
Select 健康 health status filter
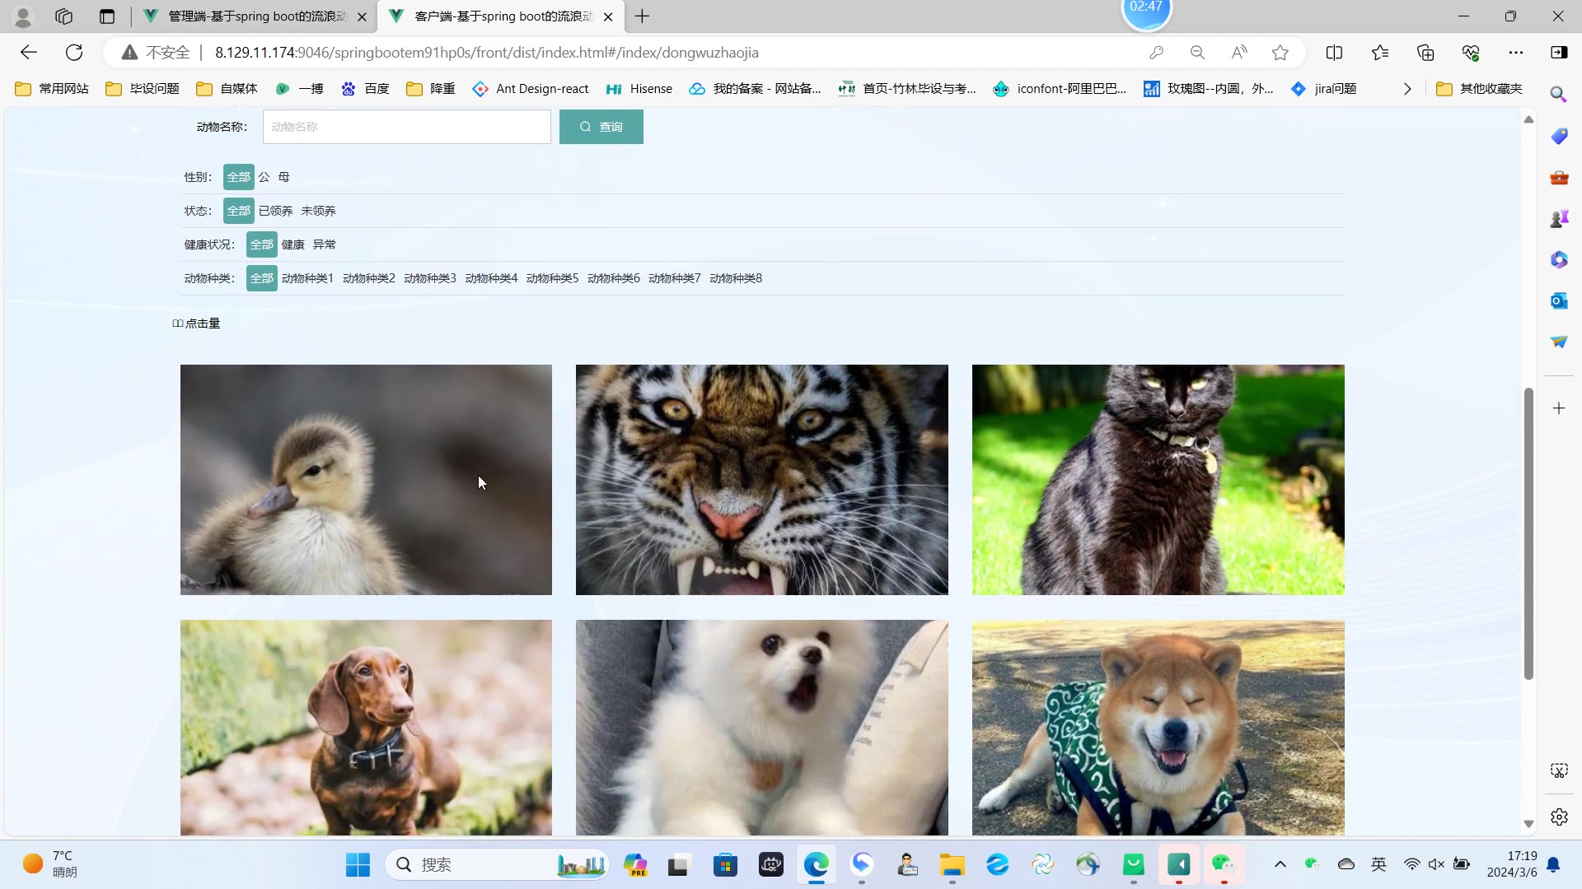[x=293, y=244]
